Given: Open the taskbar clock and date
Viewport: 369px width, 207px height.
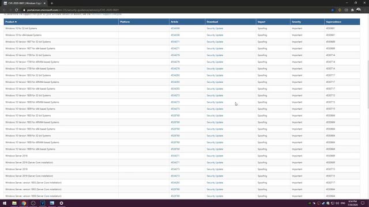Looking at the screenshot, I should 352,203.
